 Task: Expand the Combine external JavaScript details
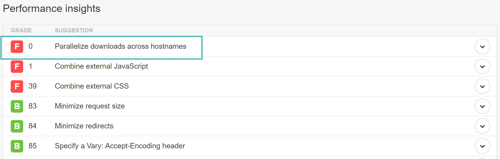(482, 67)
